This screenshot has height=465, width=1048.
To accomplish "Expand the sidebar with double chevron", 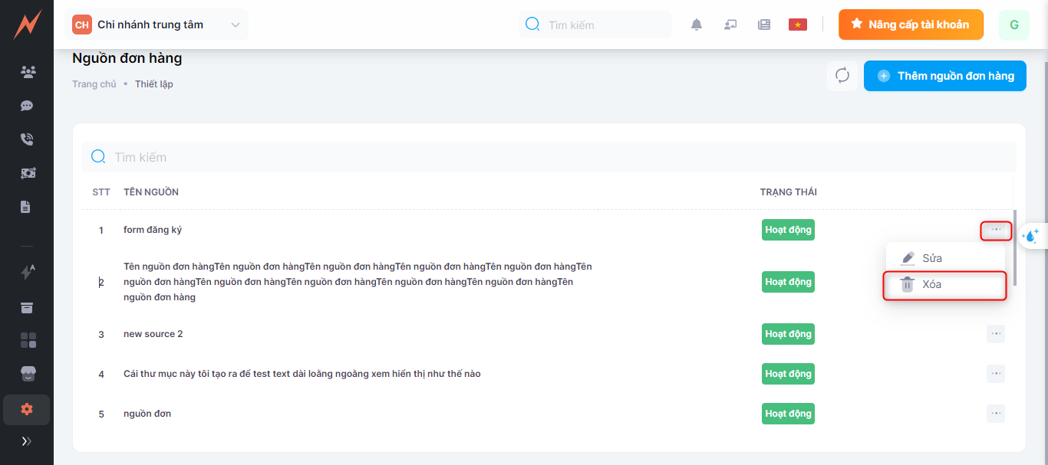I will pos(27,441).
